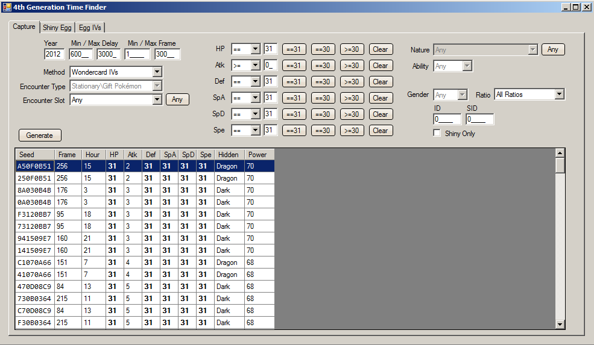Click the Any button beside Nature
The image size is (594, 345).
pyautogui.click(x=553, y=49)
